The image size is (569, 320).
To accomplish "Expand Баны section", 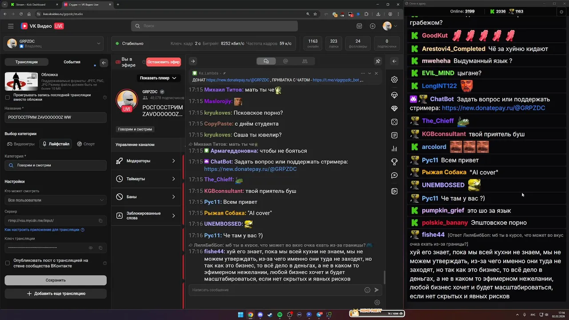I will click(146, 196).
